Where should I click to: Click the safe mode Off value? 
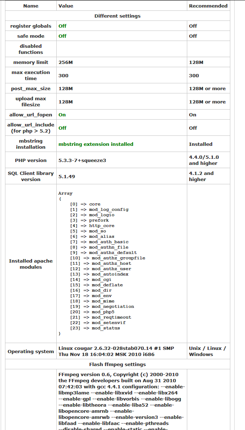62,36
